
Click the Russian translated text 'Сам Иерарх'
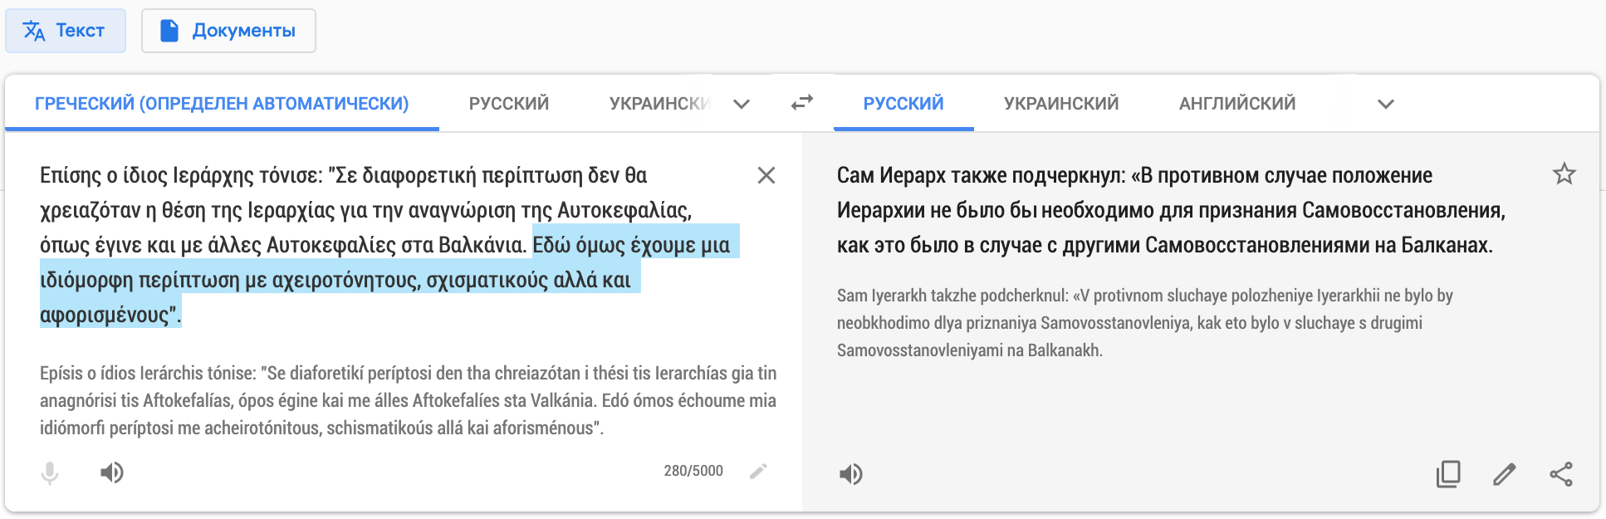point(891,175)
